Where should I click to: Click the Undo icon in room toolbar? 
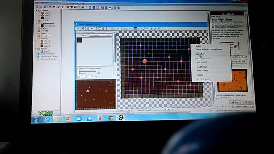pos(83,28)
